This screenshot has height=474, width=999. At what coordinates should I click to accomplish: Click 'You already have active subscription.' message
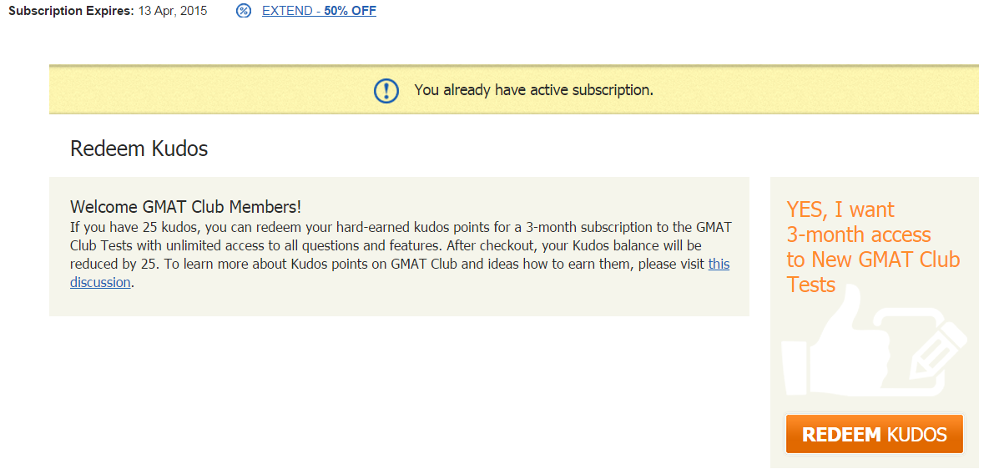coord(534,90)
